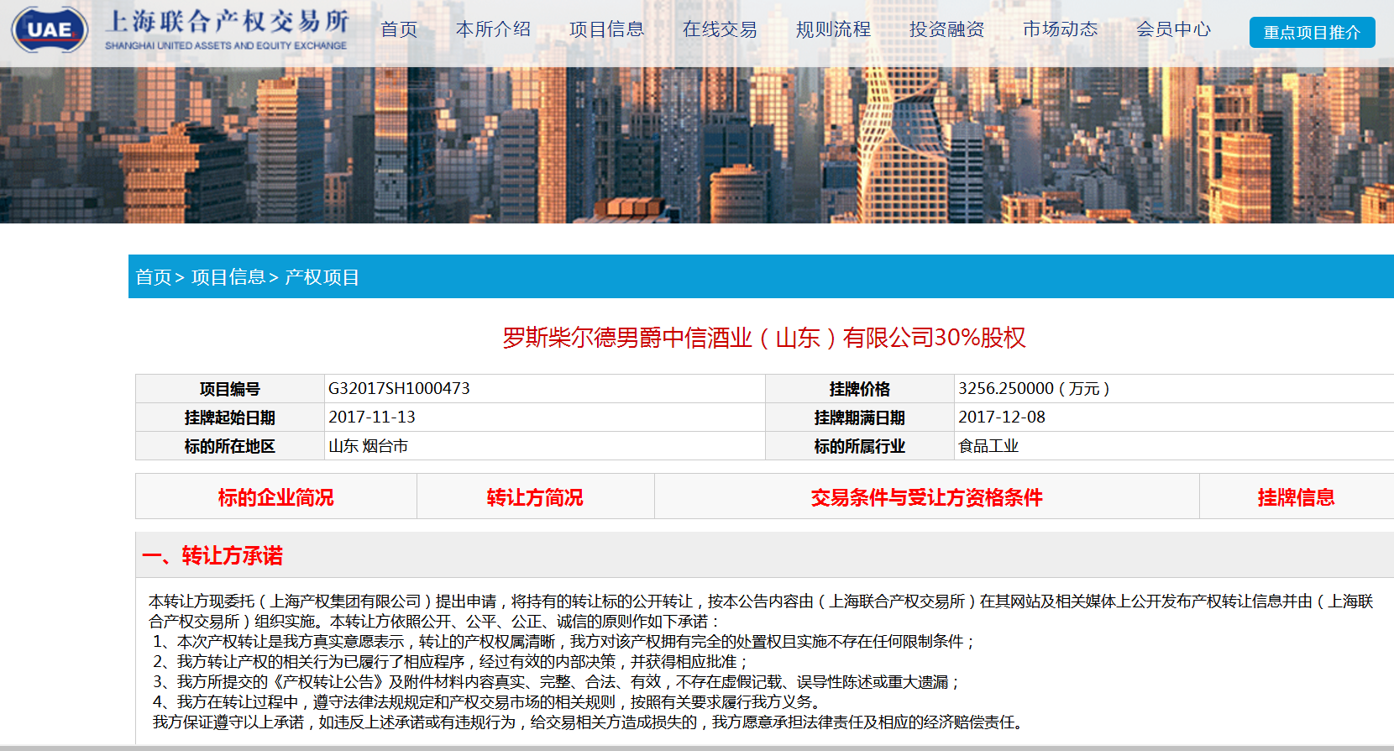1394x751 pixels.
Task: Switch to 交易条件与受让方资格条件 tab
Action: [927, 497]
